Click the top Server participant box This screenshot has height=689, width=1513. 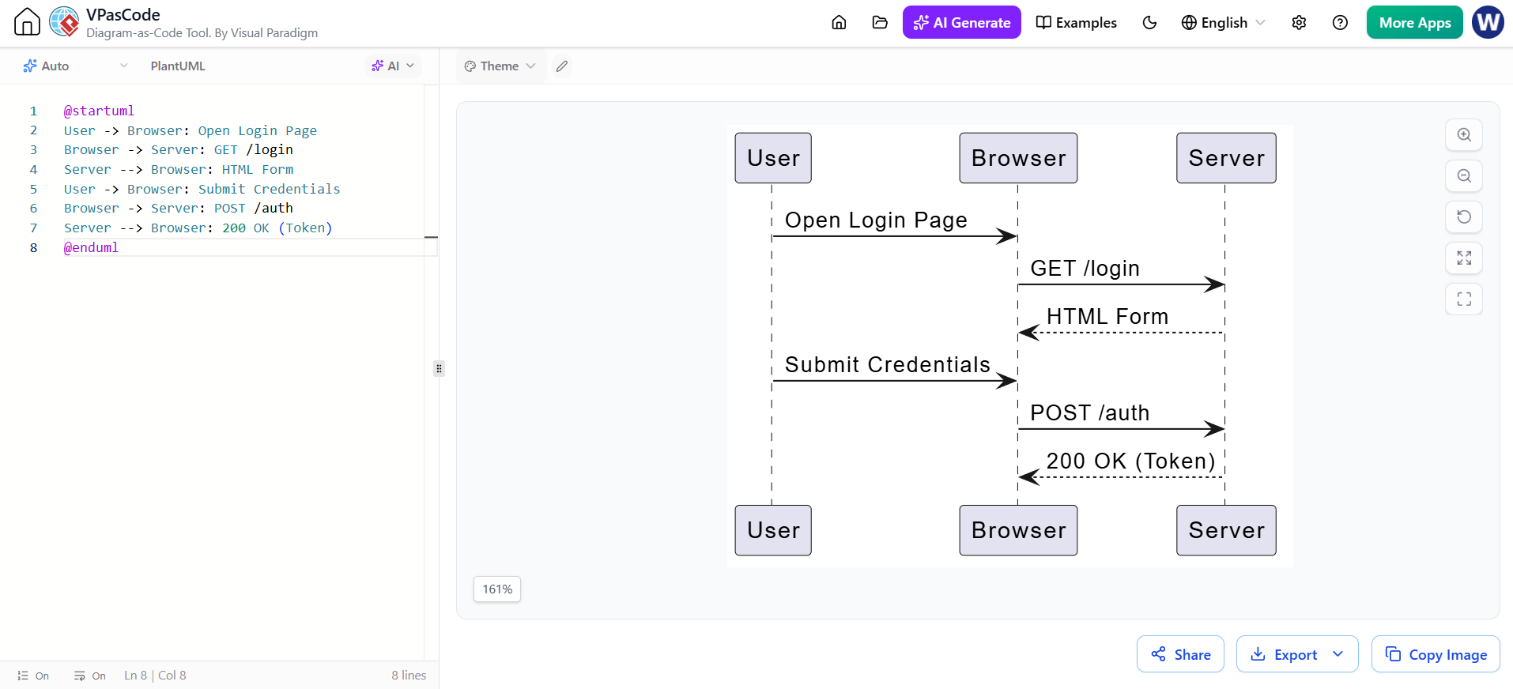[x=1226, y=158]
